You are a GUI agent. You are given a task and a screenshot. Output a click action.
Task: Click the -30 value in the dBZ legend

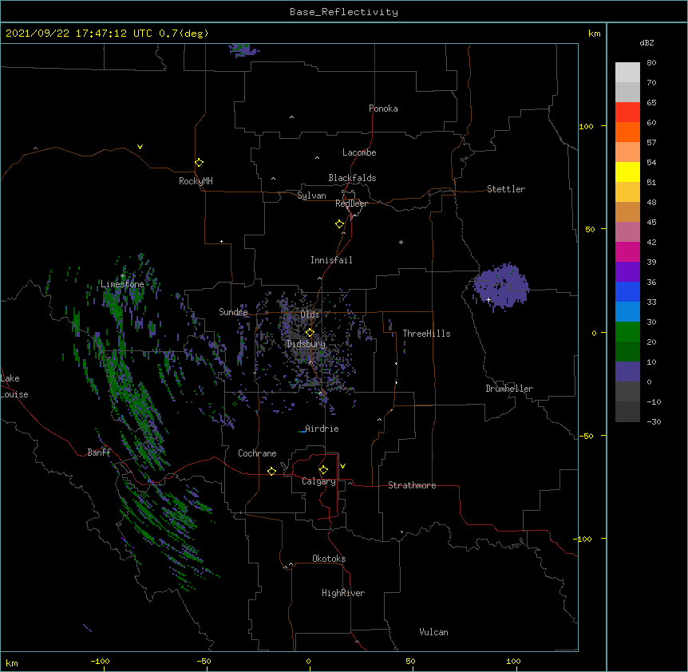point(654,421)
